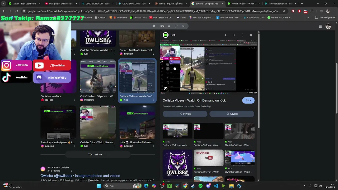This screenshot has width=338, height=190.
Task: Click the Git button in preview panel
Action: coord(248,100)
